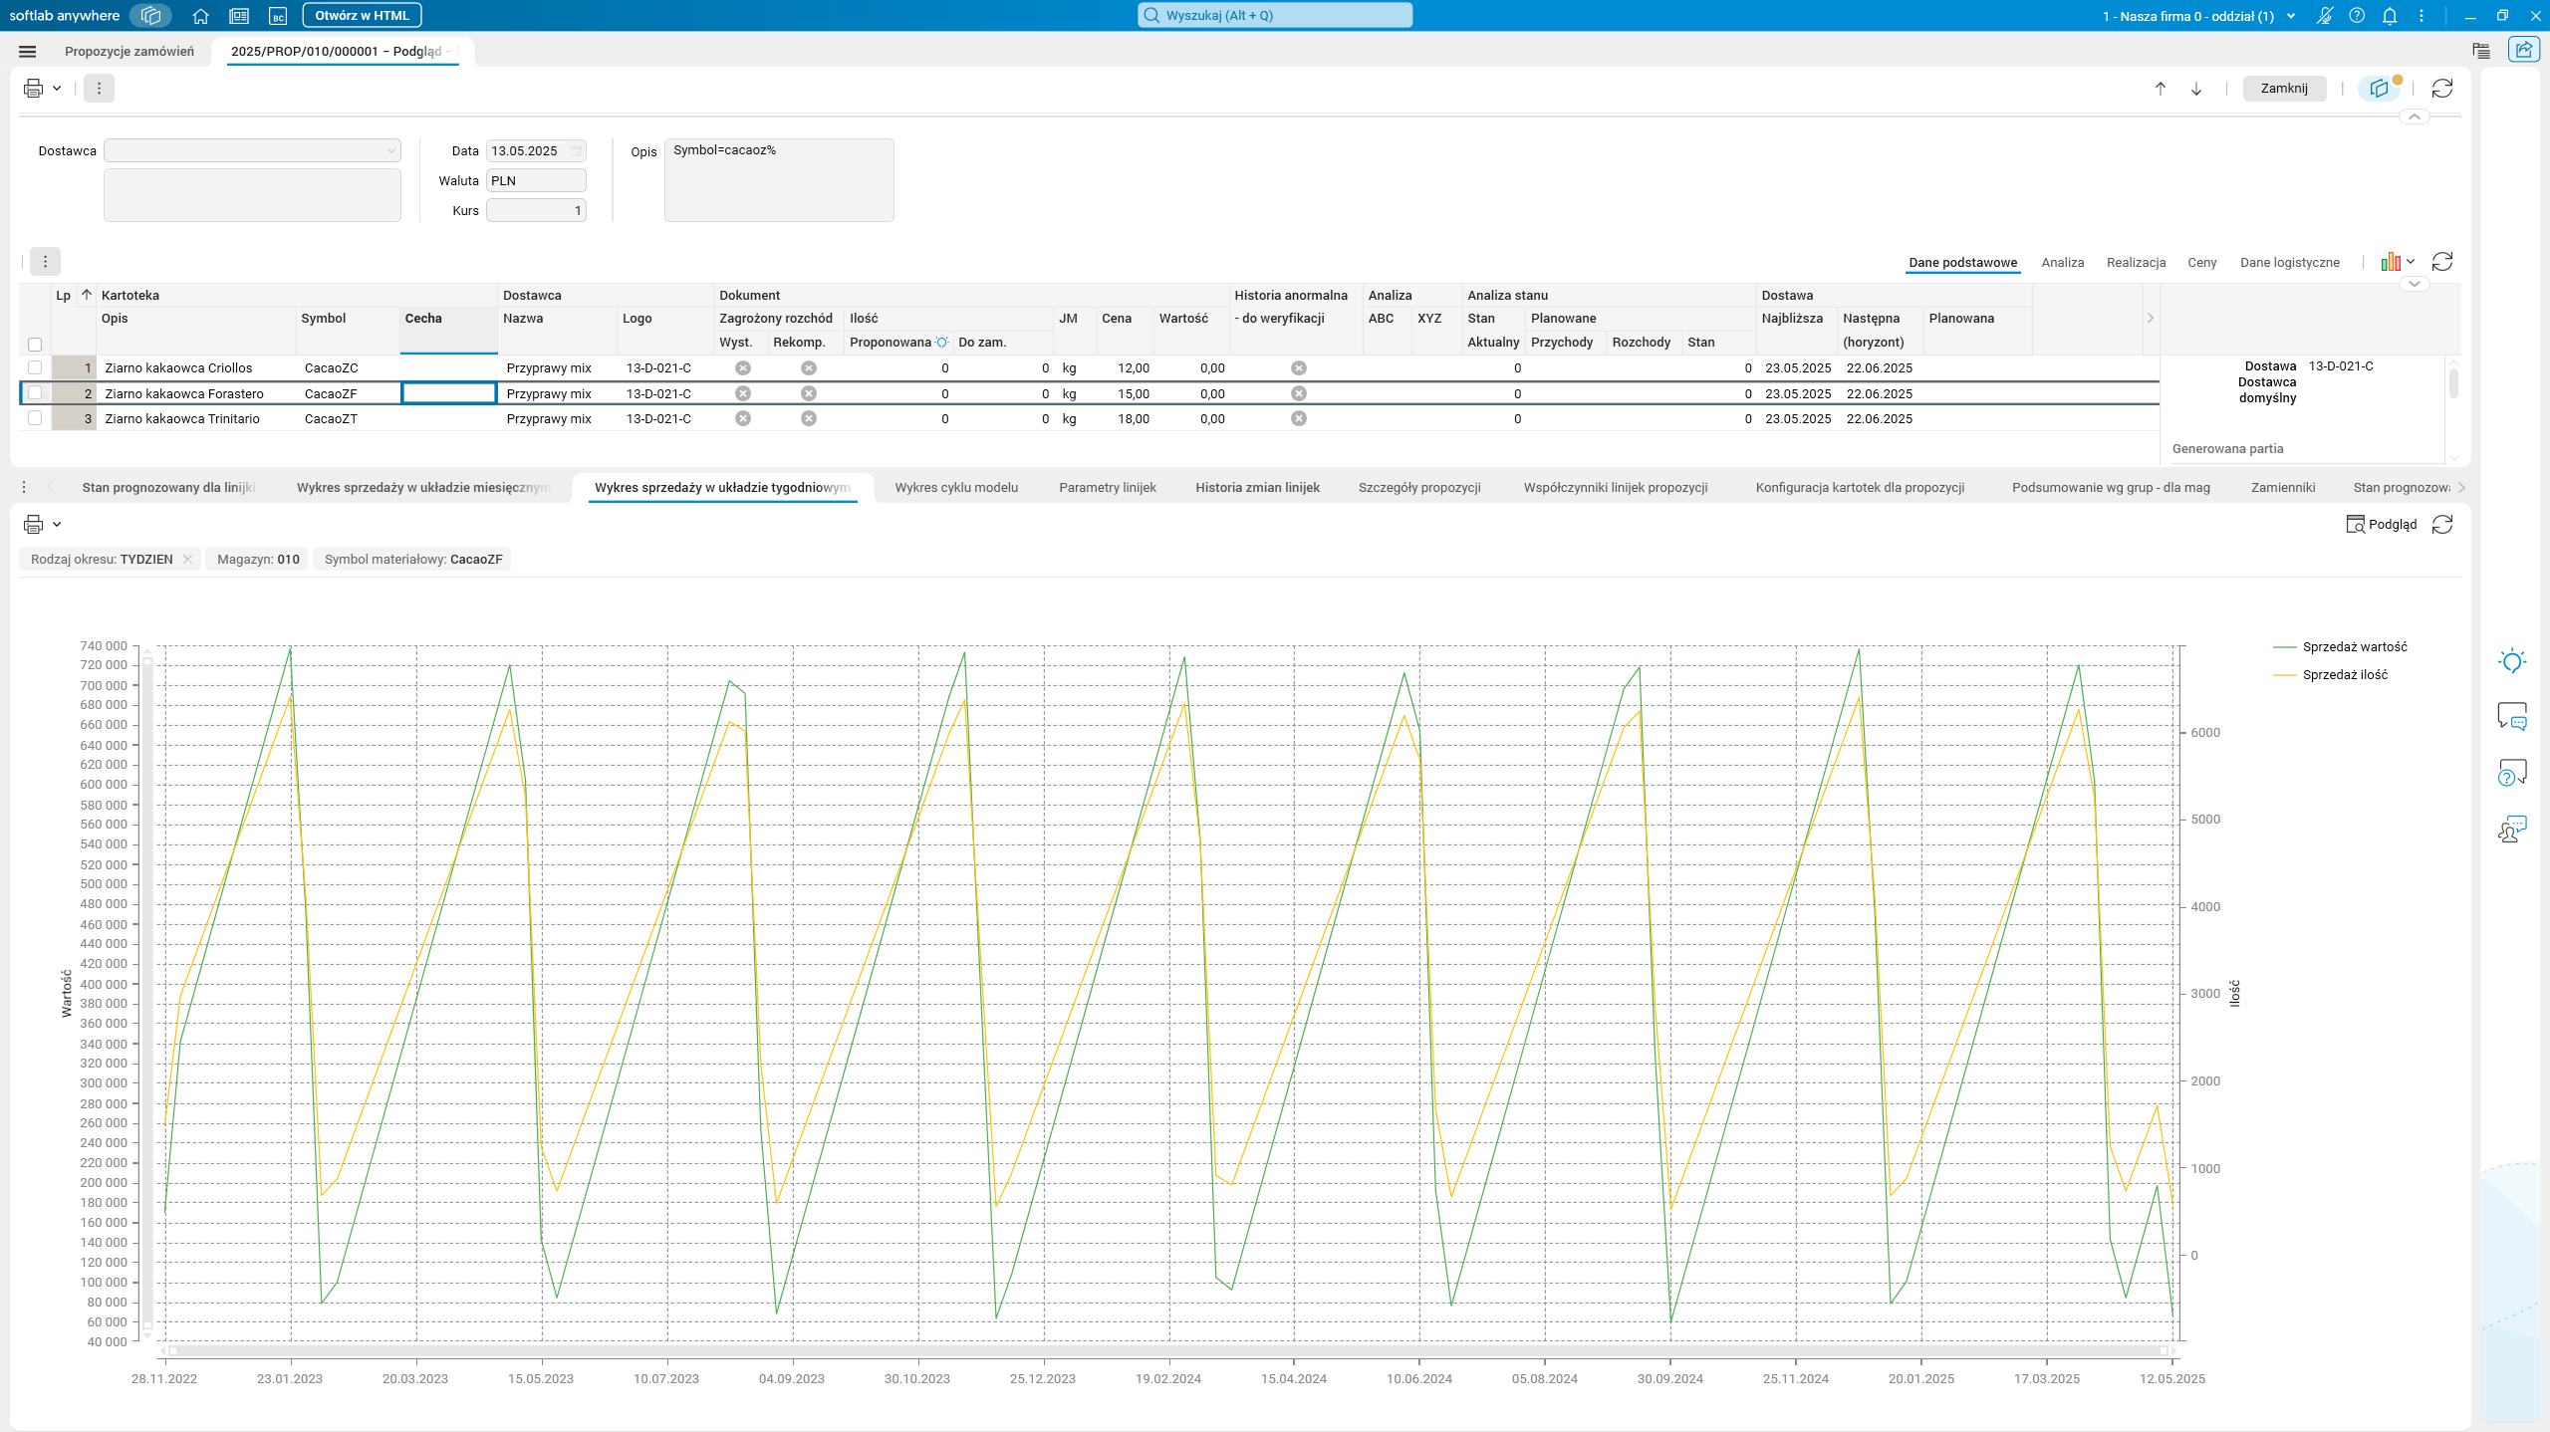Image resolution: width=2550 pixels, height=1432 pixels.
Task: Navigate to previous record with up arrow
Action: 2161,89
